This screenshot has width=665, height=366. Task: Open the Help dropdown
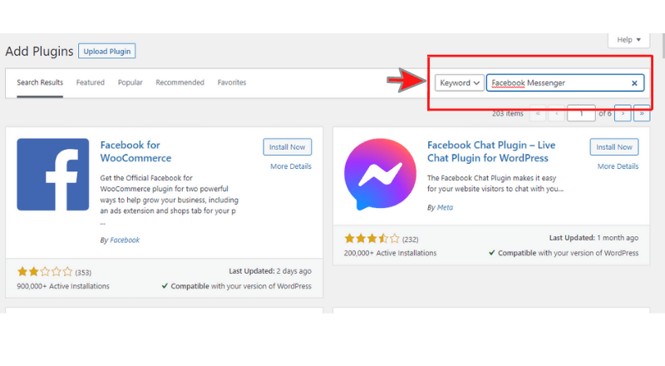(628, 40)
